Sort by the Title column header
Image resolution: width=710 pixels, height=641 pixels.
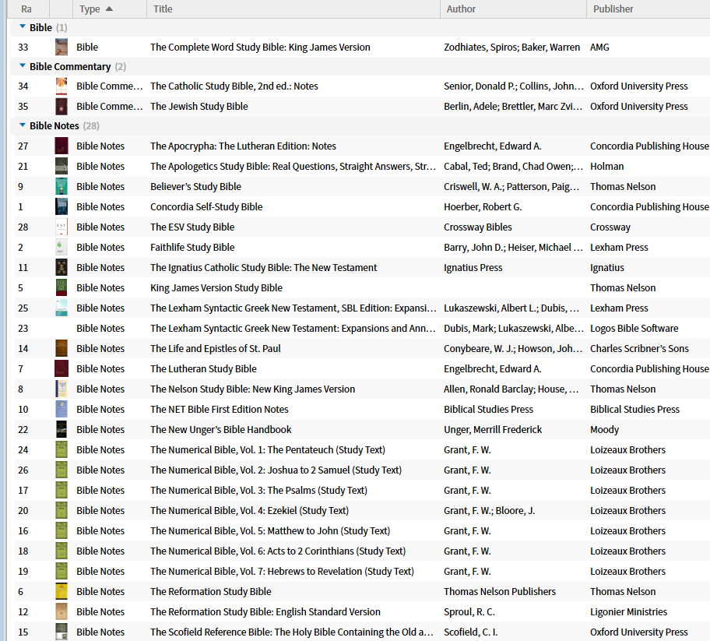click(293, 9)
